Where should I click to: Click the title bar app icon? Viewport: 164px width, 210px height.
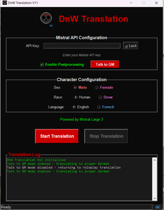[x=5, y=3]
